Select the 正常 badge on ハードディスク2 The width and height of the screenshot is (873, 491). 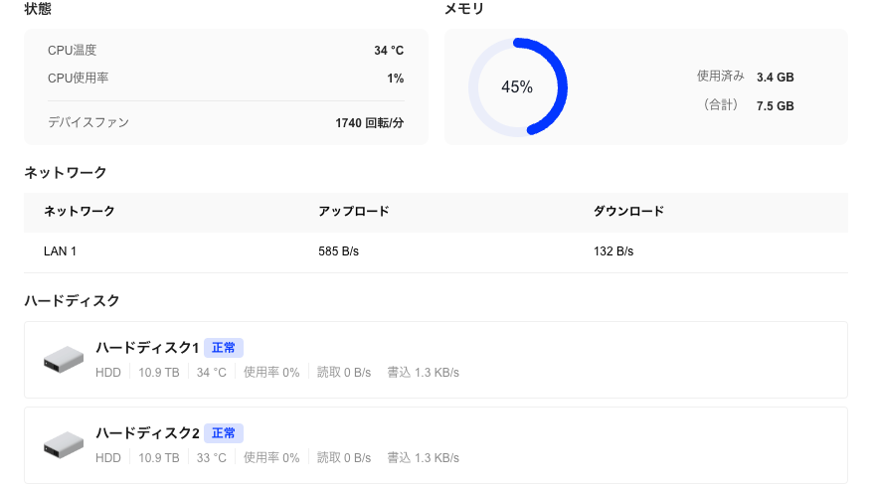coord(224,433)
